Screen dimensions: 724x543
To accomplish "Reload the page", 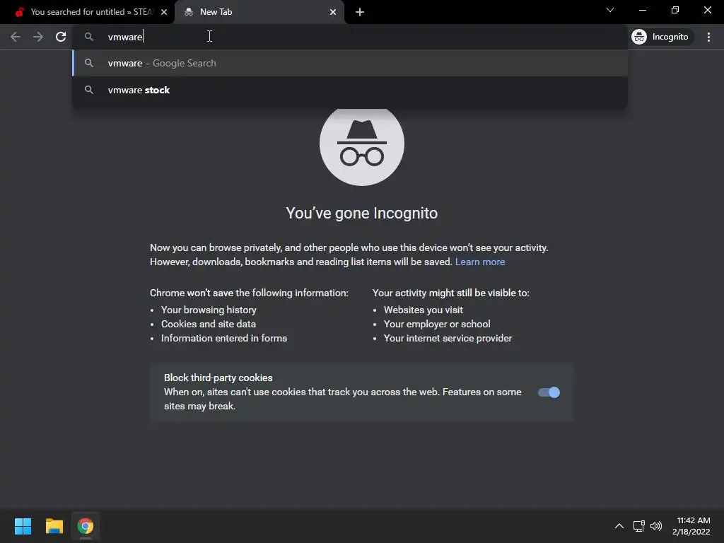I will 61,37.
